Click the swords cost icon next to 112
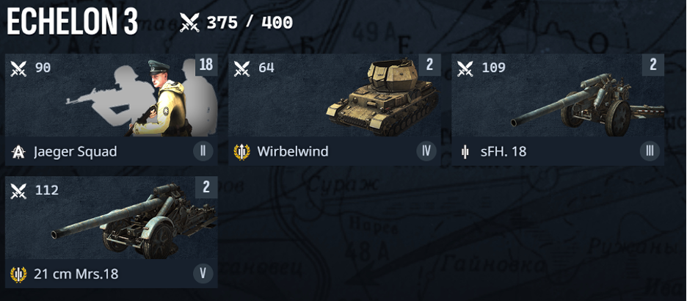This screenshot has height=301, width=687. coord(19,191)
